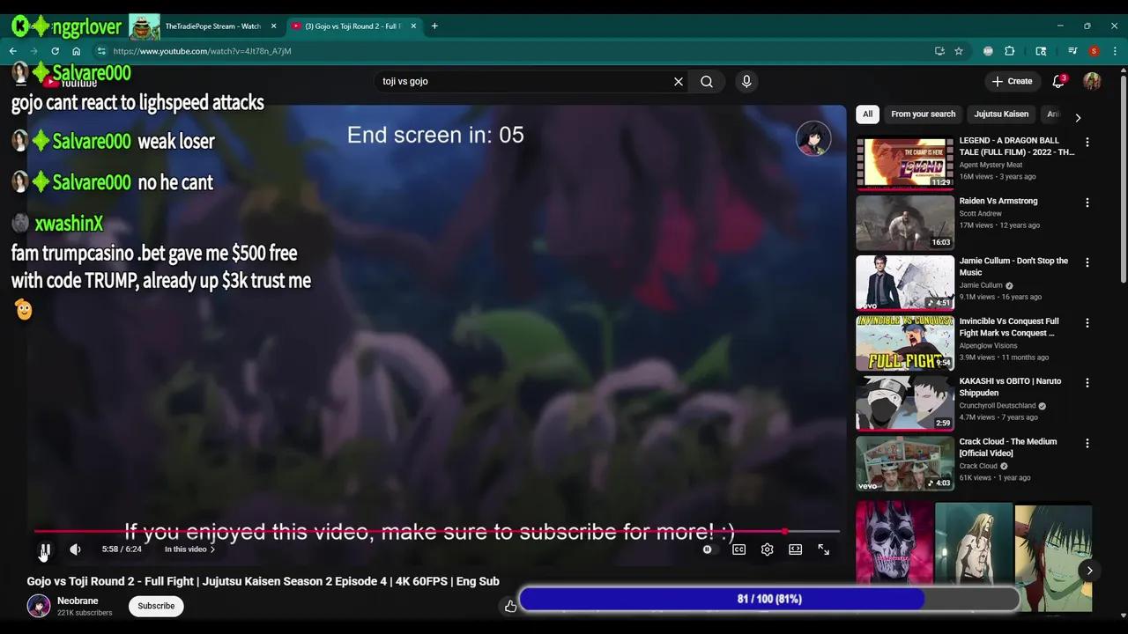Click the Agent Mystery Meat channel name
The image size is (1128, 634).
point(991,165)
